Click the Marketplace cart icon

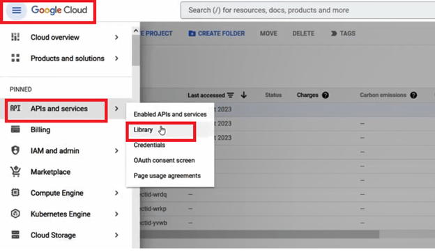click(15, 171)
